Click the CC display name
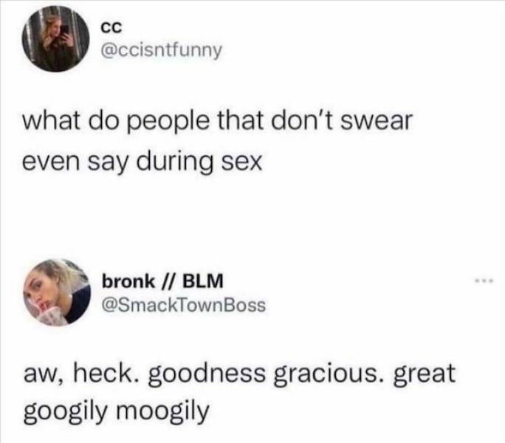Image resolution: width=505 pixels, height=443 pixels. 111,28
